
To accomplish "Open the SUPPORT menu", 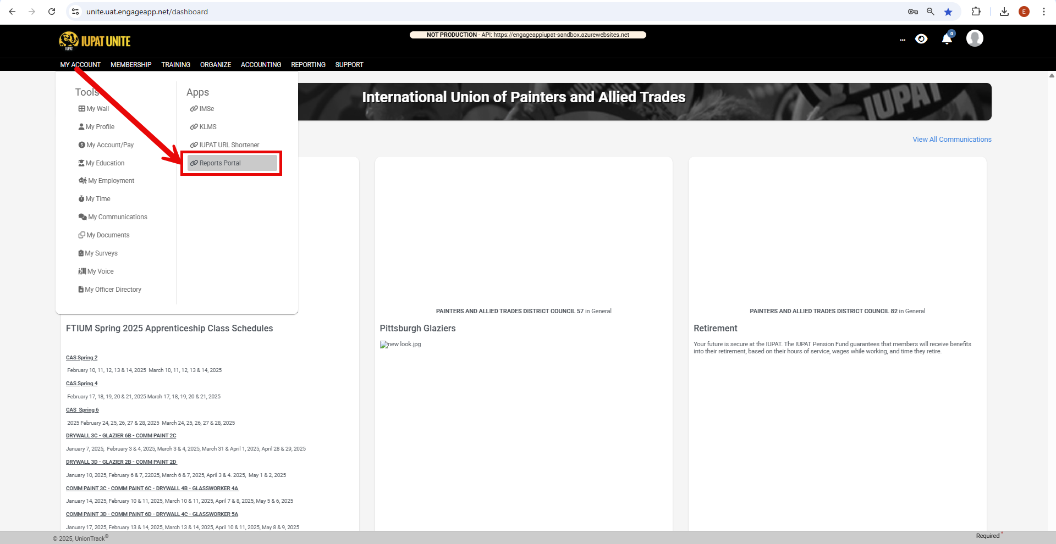I will pos(349,65).
